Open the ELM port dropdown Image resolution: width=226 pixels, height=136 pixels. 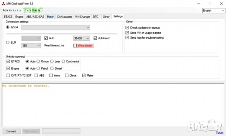coord(31,38)
